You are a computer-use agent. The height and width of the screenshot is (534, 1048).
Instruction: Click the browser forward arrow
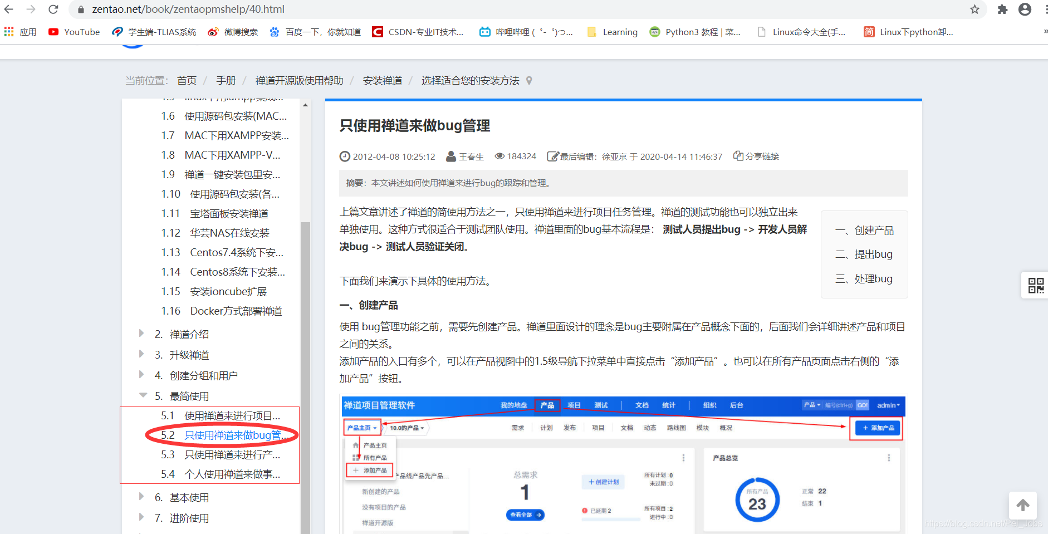[31, 9]
